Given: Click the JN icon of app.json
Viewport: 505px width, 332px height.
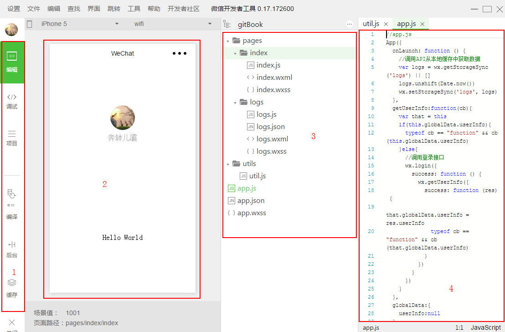Looking at the screenshot, I should pyautogui.click(x=231, y=201).
